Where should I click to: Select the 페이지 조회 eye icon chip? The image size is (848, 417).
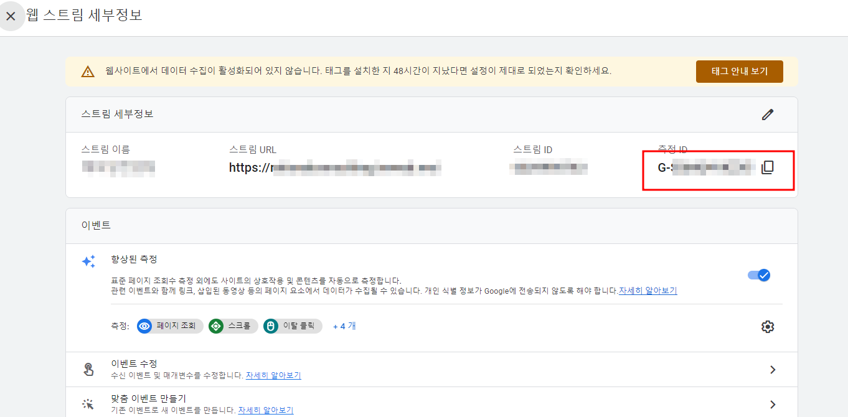pos(144,326)
